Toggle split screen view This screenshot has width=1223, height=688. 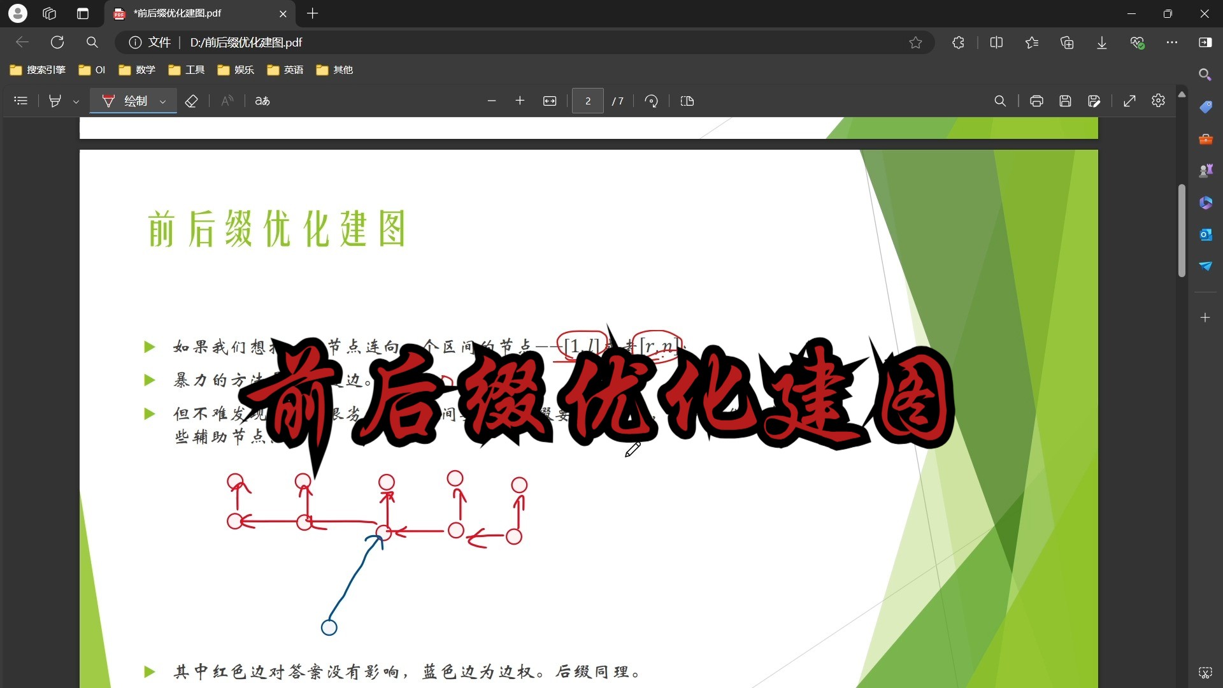tap(997, 43)
